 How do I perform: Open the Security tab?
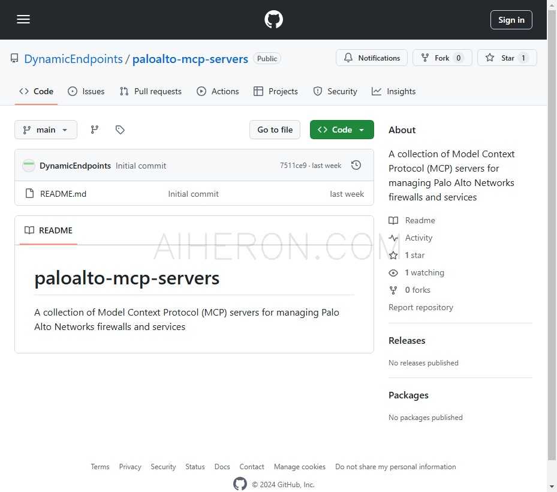pyautogui.click(x=335, y=91)
